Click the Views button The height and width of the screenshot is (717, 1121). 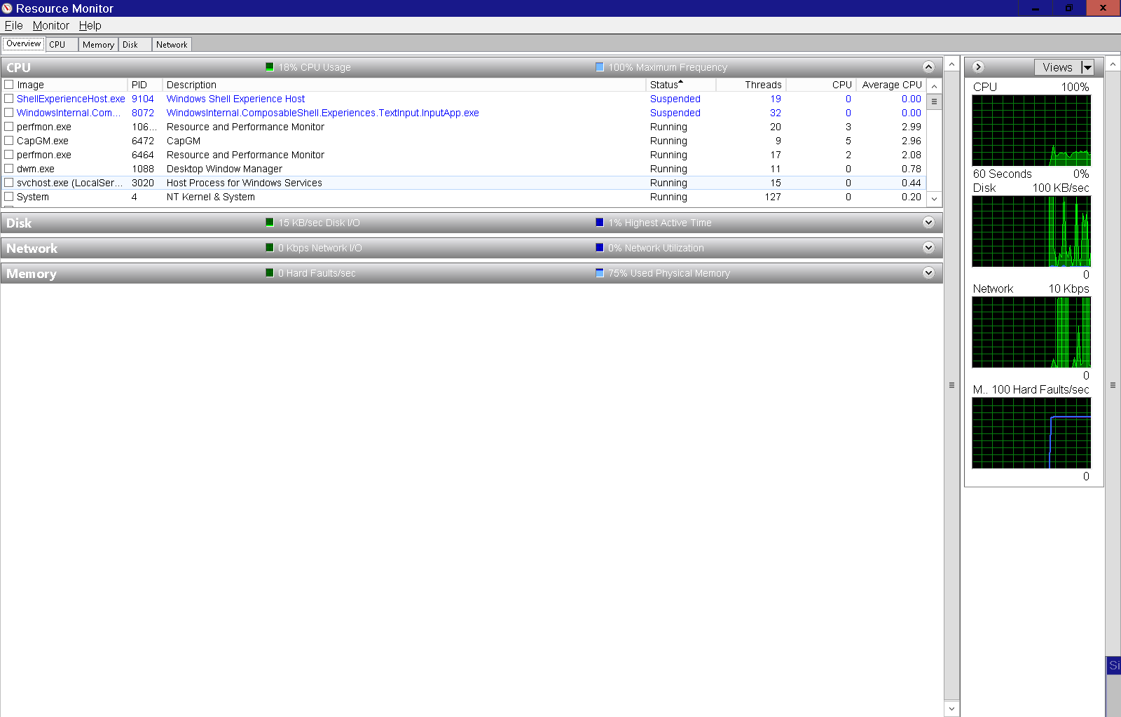1057,67
